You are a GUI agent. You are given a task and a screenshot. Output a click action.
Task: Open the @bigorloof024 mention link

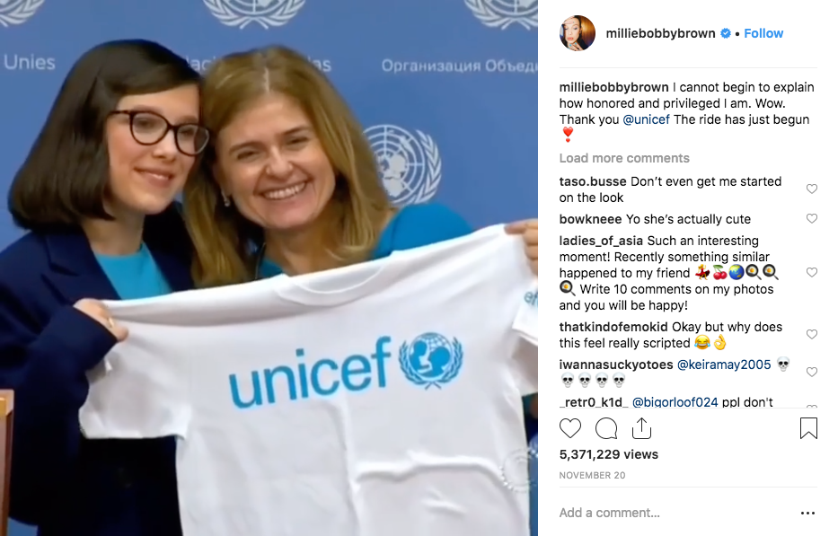[675, 402]
